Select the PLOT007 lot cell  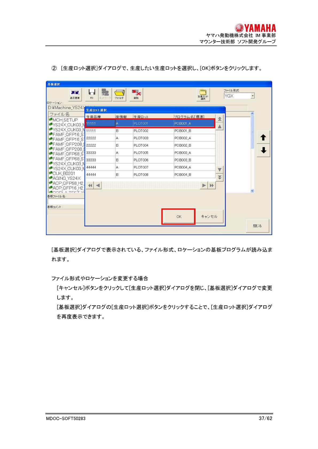[153, 167]
